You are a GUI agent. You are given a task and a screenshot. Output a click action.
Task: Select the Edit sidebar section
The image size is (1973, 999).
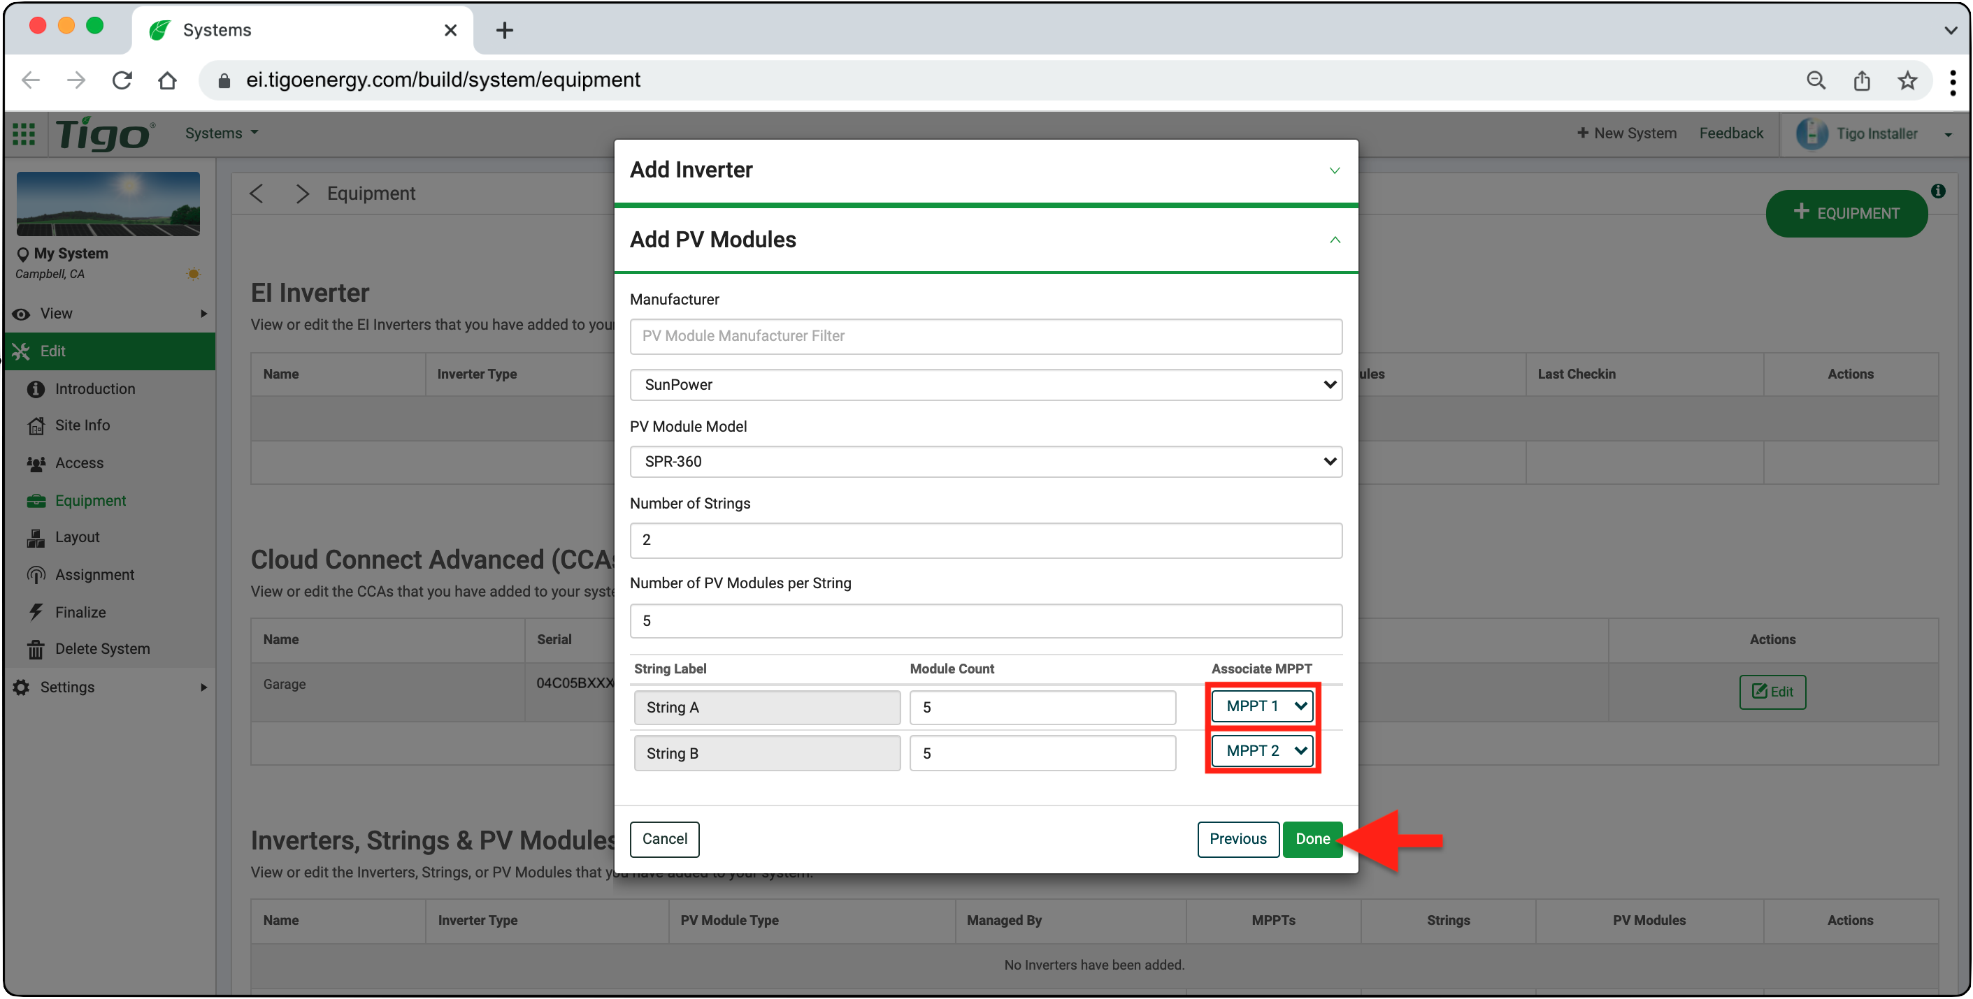[x=110, y=351]
